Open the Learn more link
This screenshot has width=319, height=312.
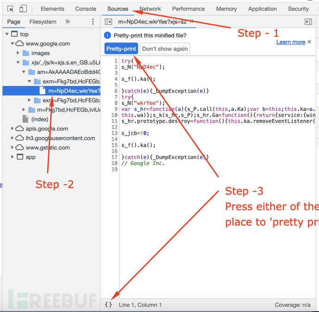[x=291, y=42]
